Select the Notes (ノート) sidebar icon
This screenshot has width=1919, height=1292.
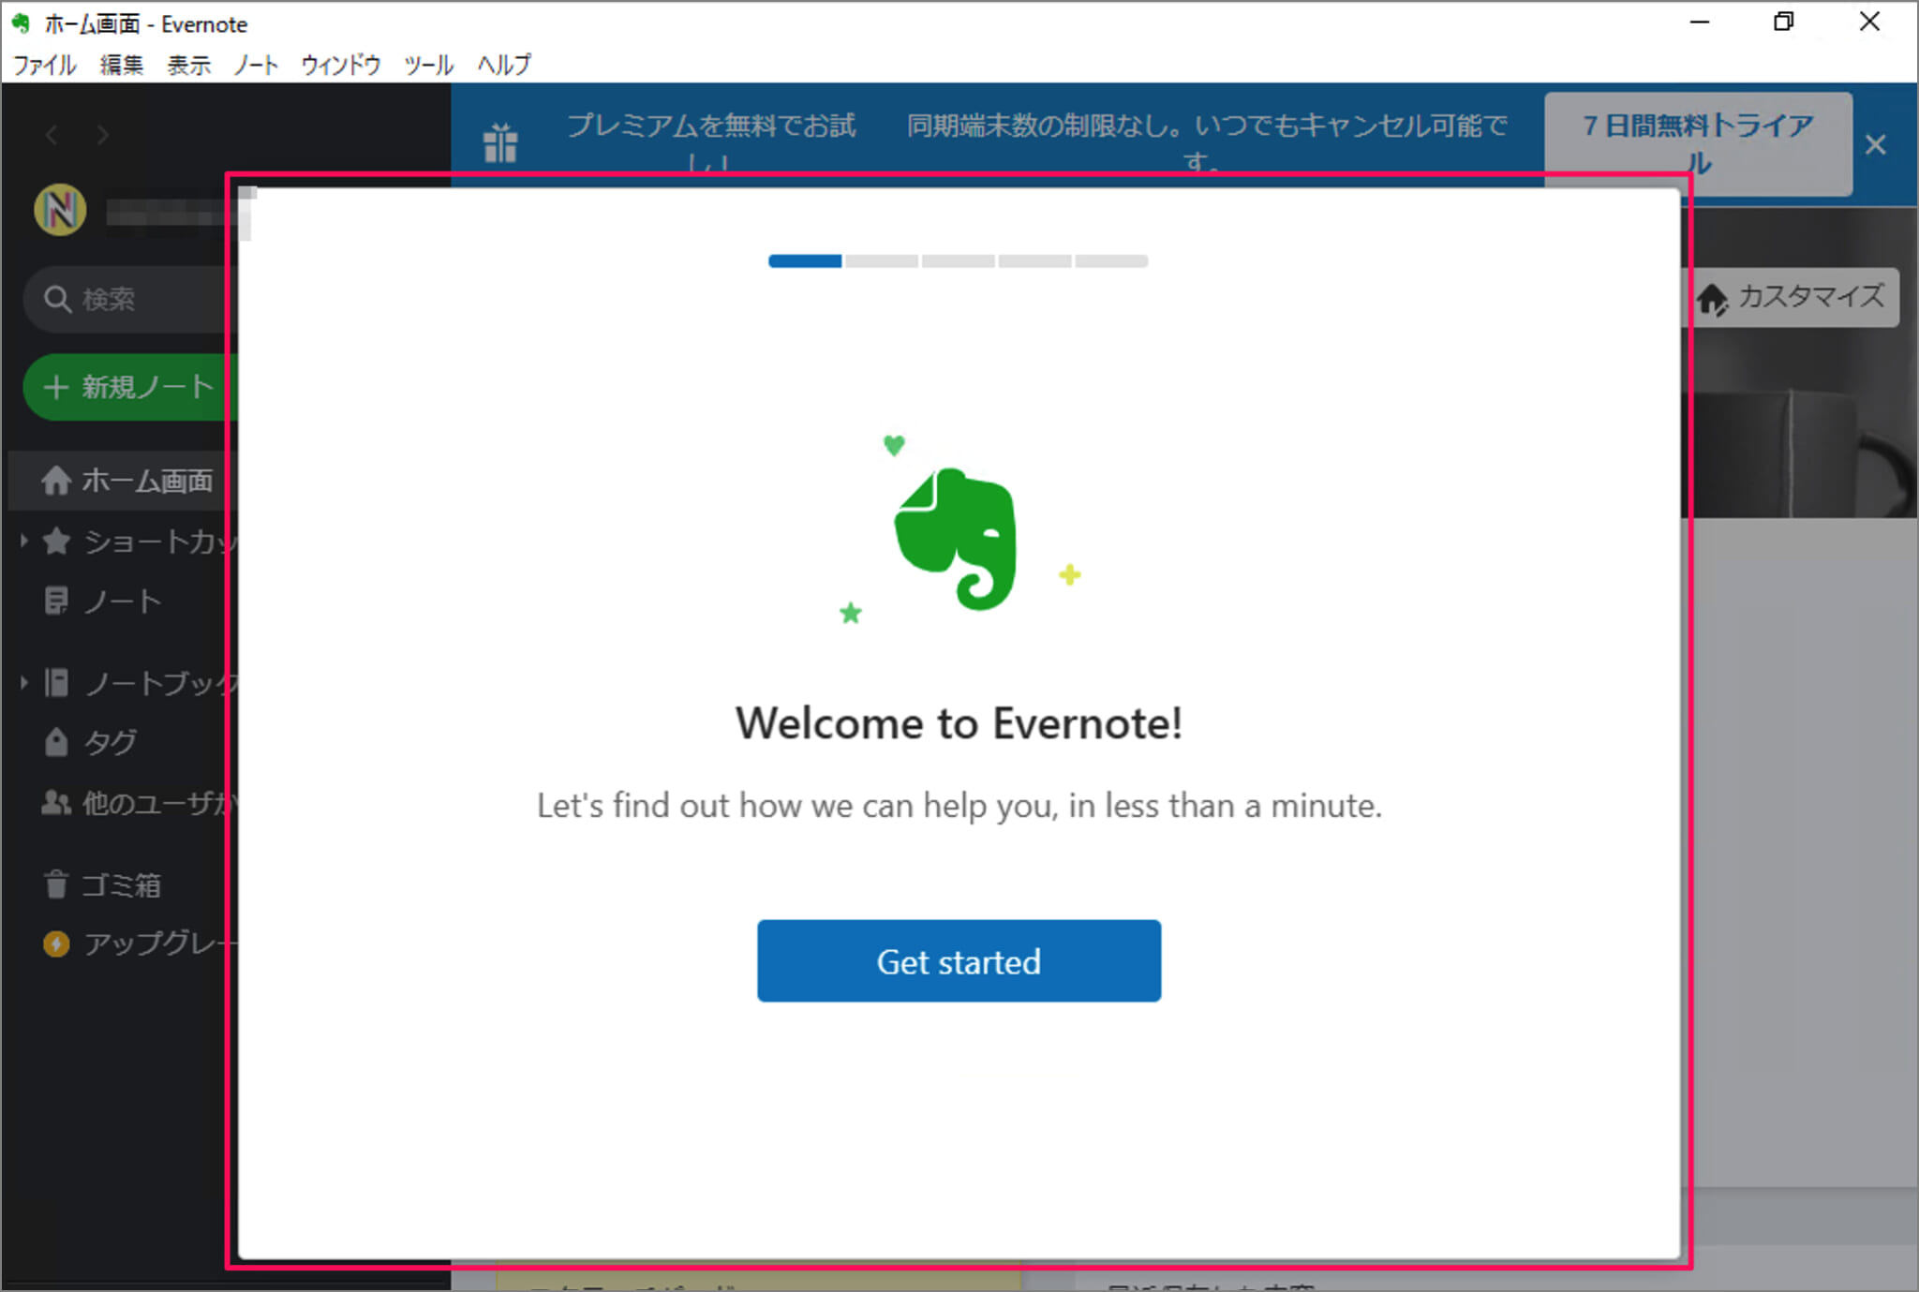coord(56,601)
